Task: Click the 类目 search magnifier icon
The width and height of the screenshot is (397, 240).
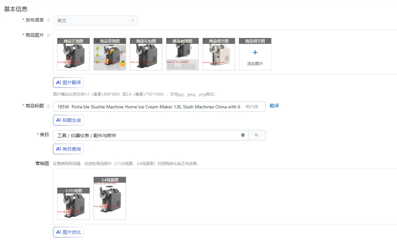Action: point(257,135)
